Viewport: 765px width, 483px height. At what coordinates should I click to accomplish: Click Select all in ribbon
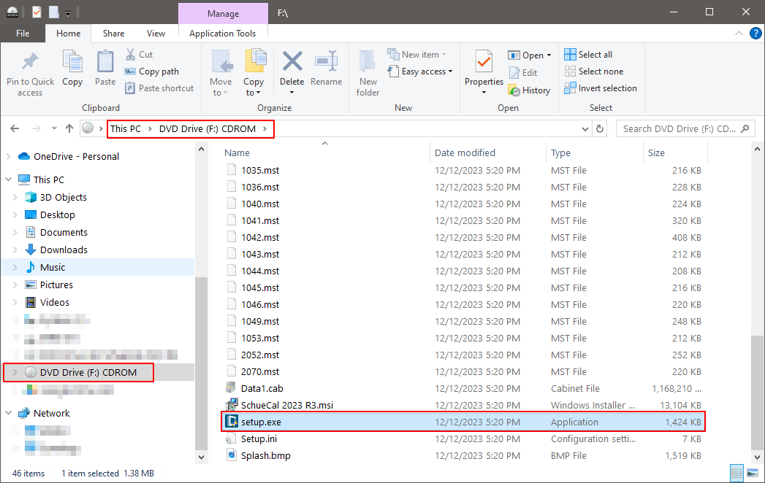[588, 55]
